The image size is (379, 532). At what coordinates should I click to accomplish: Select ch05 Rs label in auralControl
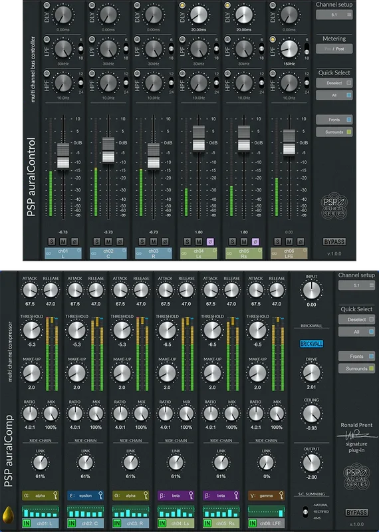[x=243, y=253]
